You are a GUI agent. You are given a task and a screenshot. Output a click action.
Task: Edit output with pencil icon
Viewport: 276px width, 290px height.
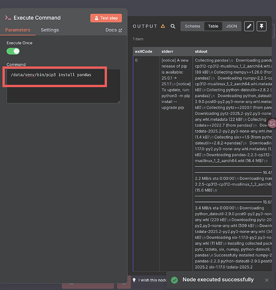[x=249, y=26]
